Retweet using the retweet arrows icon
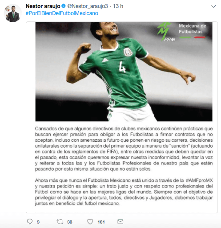 click(x=60, y=222)
